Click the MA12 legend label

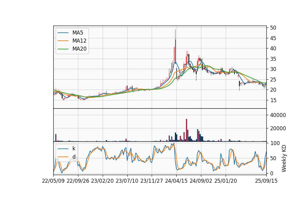click(x=80, y=41)
